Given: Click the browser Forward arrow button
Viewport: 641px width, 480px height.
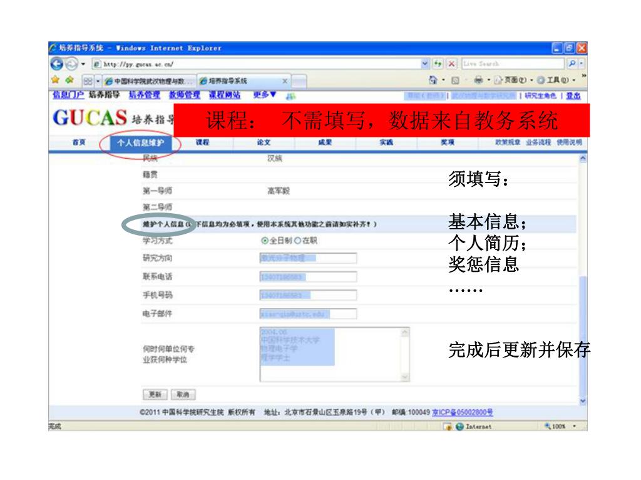Looking at the screenshot, I should tap(71, 64).
